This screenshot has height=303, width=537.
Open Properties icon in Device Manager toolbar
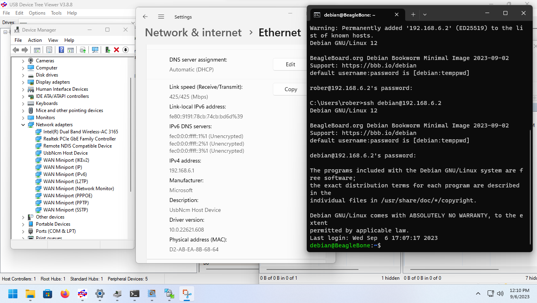click(49, 50)
